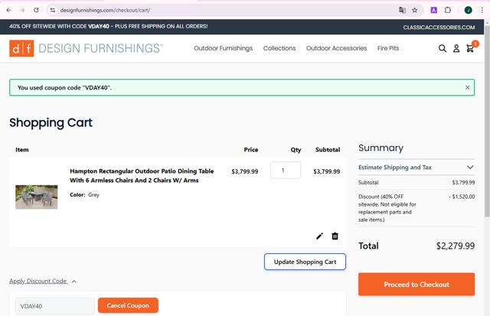Image resolution: width=490 pixels, height=316 pixels.
Task: Open the Outdoor Accessories menu
Action: coord(336,48)
